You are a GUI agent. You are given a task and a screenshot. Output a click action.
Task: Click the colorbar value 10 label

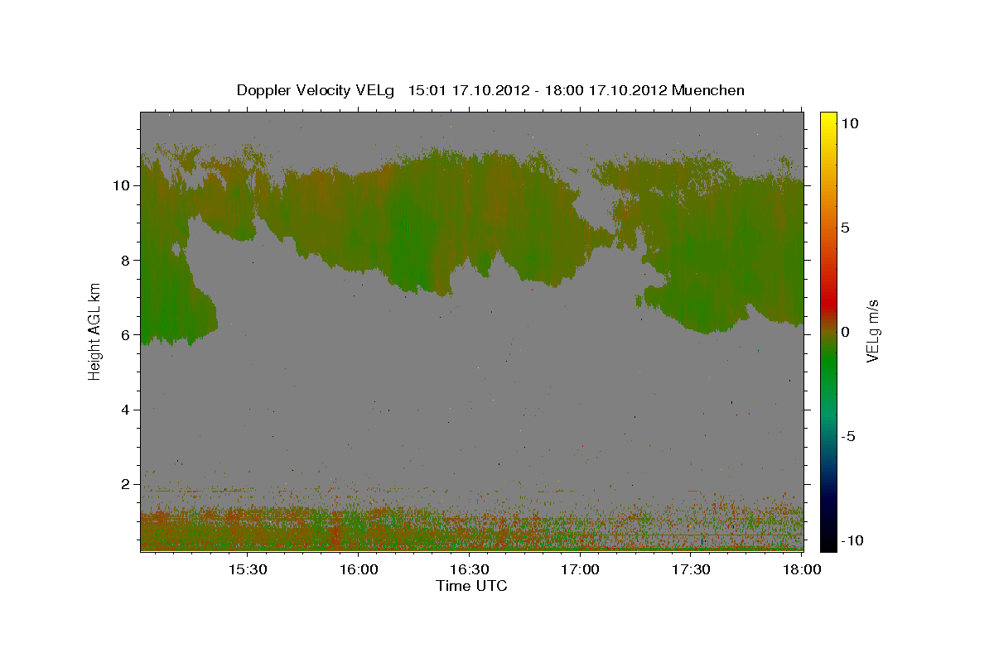point(849,122)
